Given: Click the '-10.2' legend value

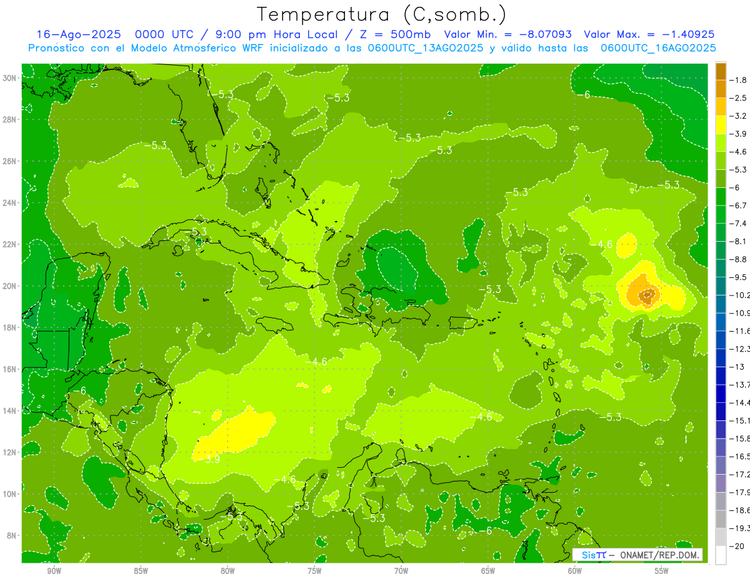Looking at the screenshot, I should tap(739, 295).
